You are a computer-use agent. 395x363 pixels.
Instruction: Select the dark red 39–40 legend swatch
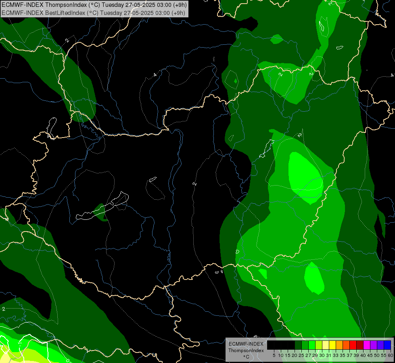360,345
